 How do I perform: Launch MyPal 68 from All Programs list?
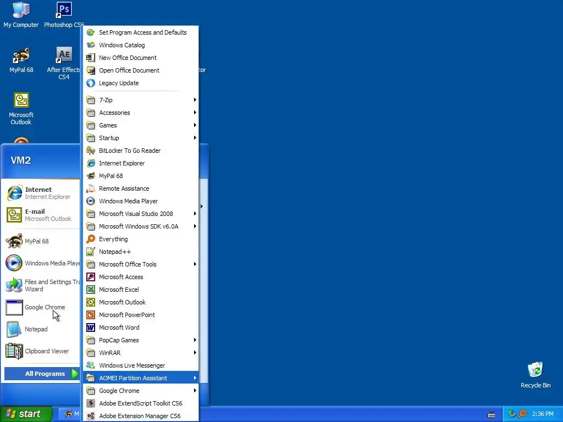click(141, 176)
